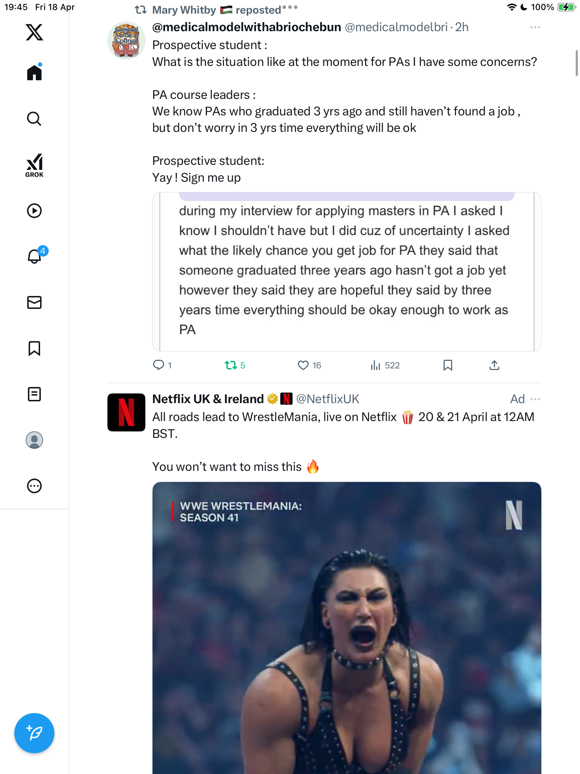580x774 pixels.
Task: Open the profile avatar in sidebar
Action: pyautogui.click(x=34, y=440)
